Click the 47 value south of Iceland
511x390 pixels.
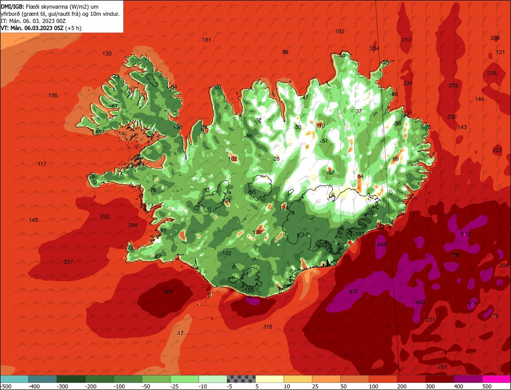pyautogui.click(x=180, y=333)
